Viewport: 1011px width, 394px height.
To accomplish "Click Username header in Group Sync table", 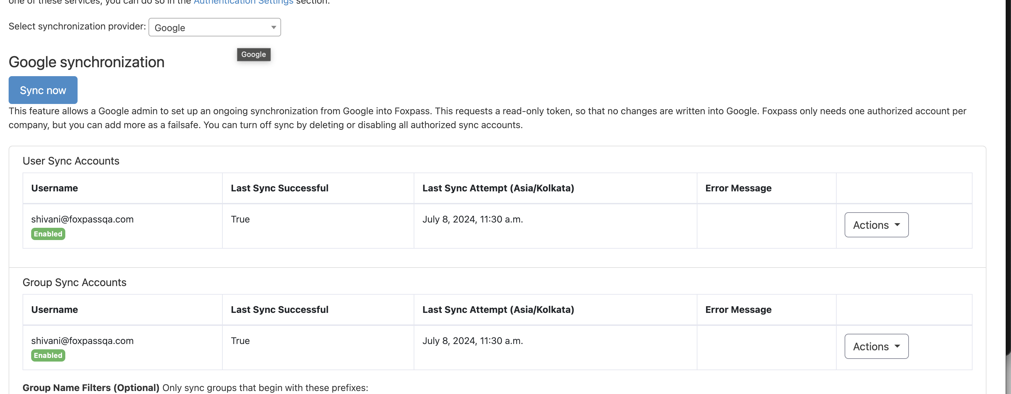I will click(x=55, y=310).
